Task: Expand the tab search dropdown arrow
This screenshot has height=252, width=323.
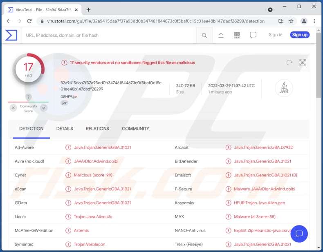Action: coord(270,9)
